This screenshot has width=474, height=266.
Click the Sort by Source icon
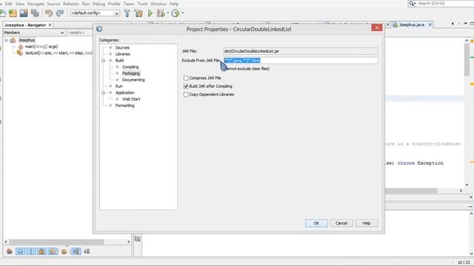tap(87, 251)
